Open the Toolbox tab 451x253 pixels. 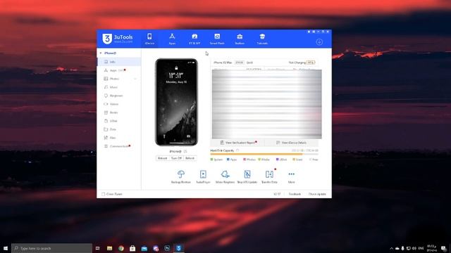click(240, 39)
